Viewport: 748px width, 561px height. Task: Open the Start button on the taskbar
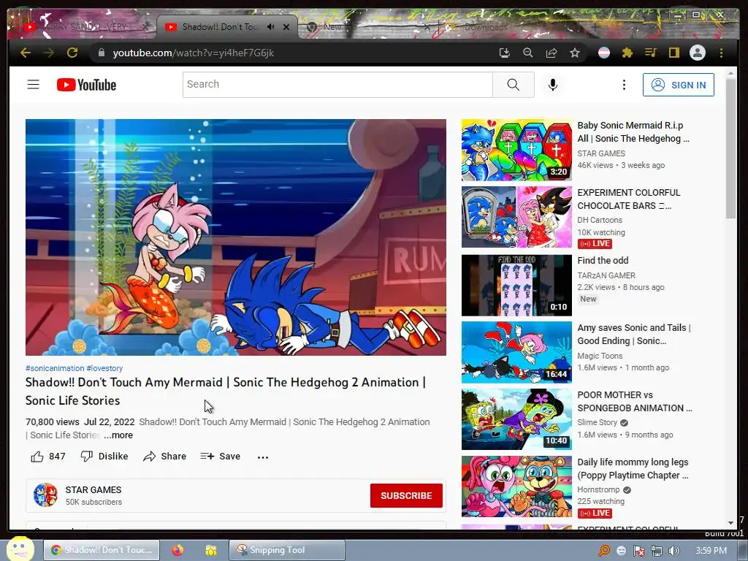pyautogui.click(x=20, y=549)
